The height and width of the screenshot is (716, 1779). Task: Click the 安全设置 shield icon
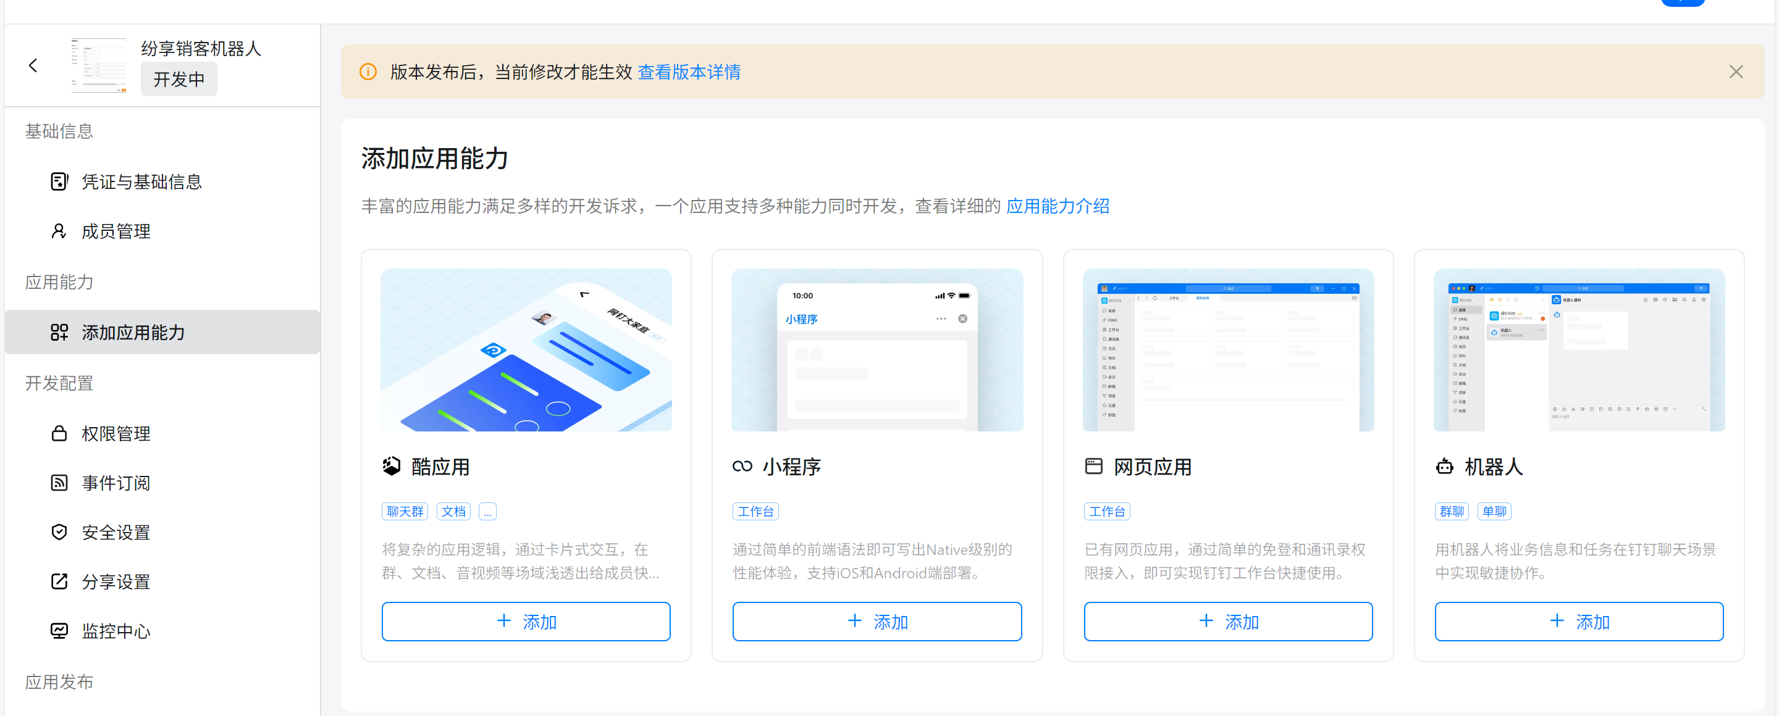59,532
